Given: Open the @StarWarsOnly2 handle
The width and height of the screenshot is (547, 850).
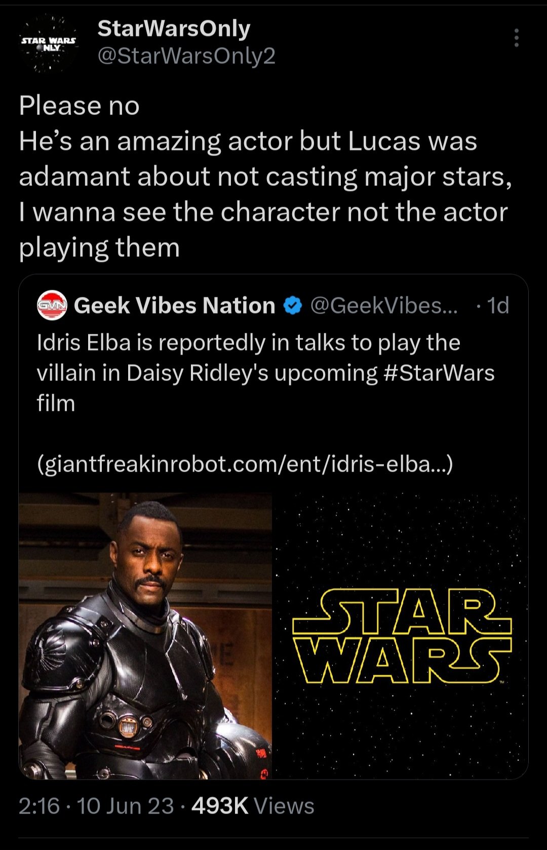Looking at the screenshot, I should (x=186, y=56).
